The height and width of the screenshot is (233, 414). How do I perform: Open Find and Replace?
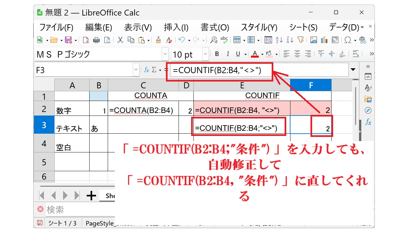[213, 40]
